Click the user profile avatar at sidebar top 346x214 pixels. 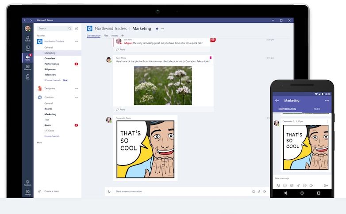27,28
